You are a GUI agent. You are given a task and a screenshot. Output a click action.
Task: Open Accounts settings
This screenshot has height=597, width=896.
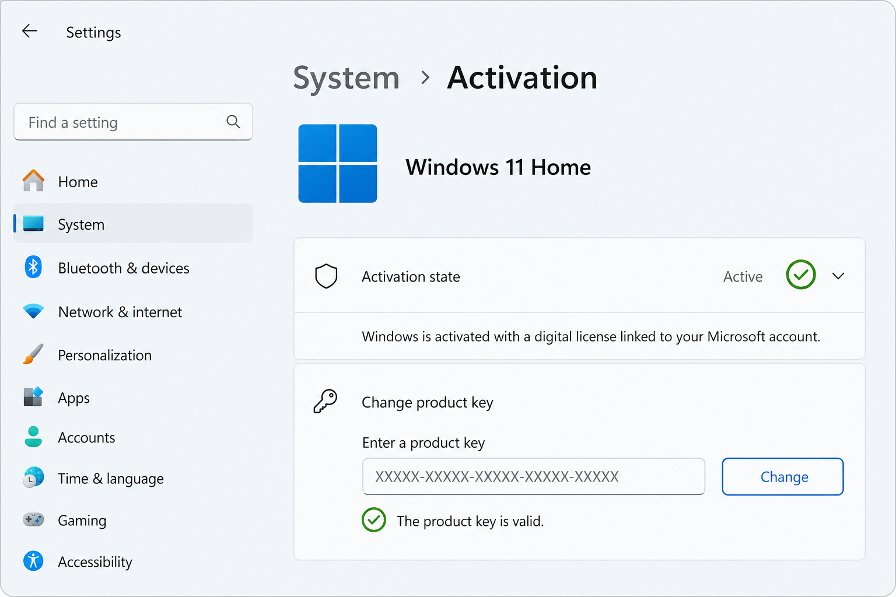click(133, 437)
